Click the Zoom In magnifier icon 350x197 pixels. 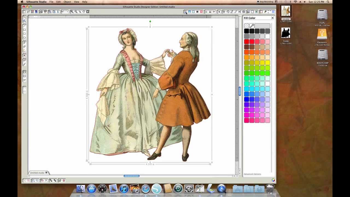point(72,11)
